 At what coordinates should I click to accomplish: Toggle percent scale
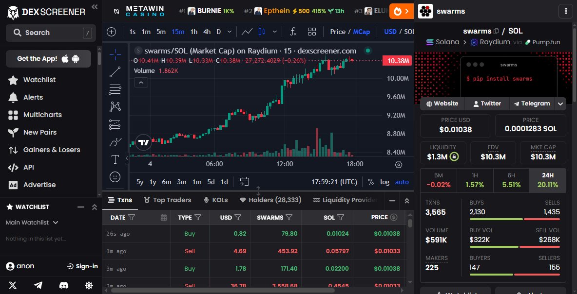tap(370, 182)
